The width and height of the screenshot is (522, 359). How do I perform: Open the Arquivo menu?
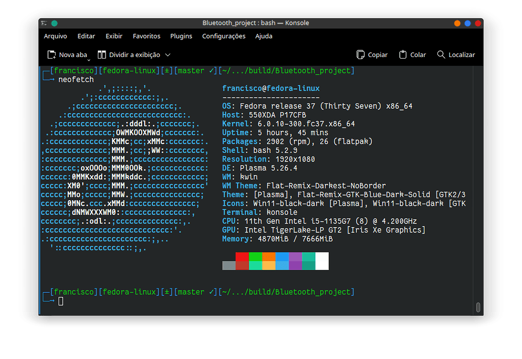(55, 36)
